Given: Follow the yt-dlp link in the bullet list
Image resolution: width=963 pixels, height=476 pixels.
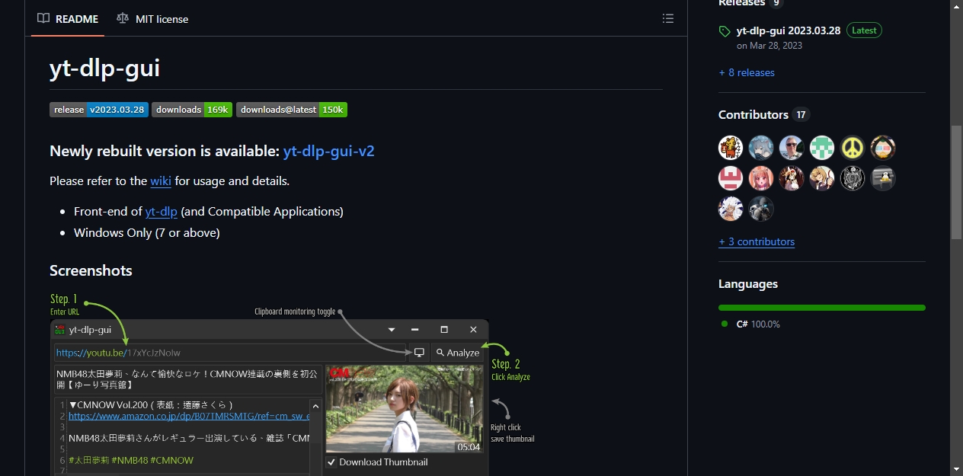Looking at the screenshot, I should coord(162,211).
